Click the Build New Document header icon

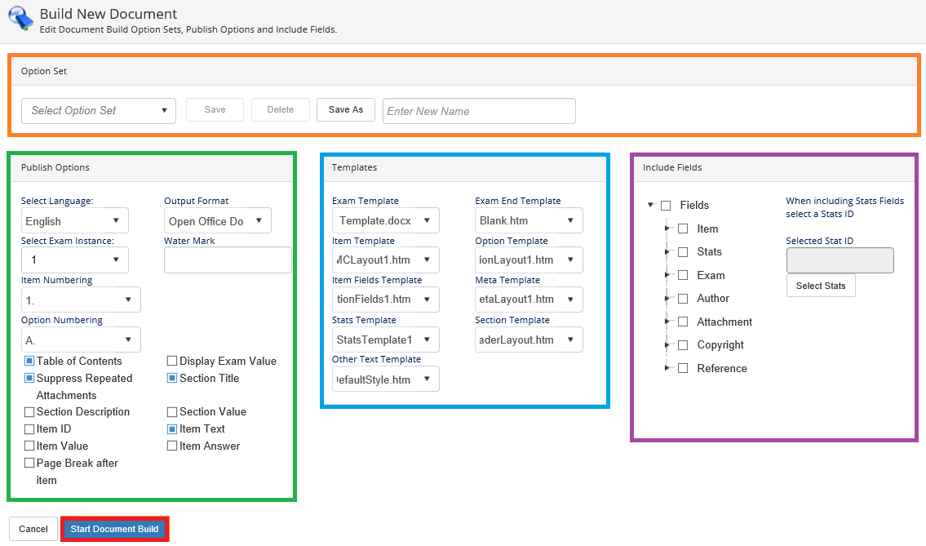click(20, 18)
